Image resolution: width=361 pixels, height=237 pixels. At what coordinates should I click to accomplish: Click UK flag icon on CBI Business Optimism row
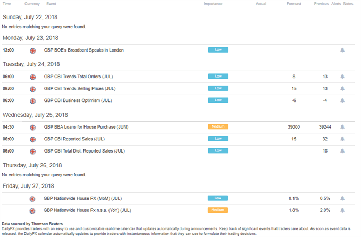click(x=32, y=101)
